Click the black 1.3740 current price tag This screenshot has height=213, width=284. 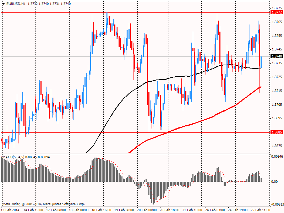277,56
